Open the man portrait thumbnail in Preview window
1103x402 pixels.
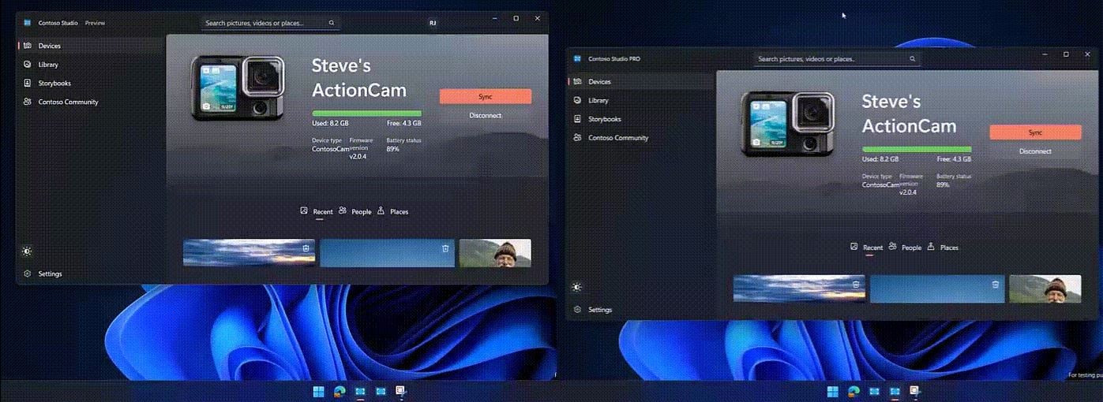pos(495,253)
